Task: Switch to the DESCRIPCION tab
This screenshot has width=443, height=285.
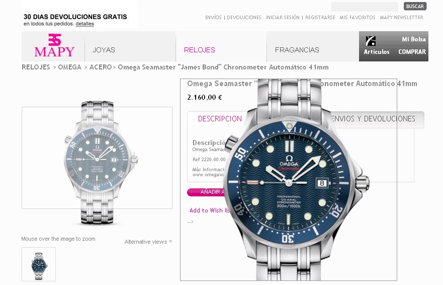Action: (220, 119)
